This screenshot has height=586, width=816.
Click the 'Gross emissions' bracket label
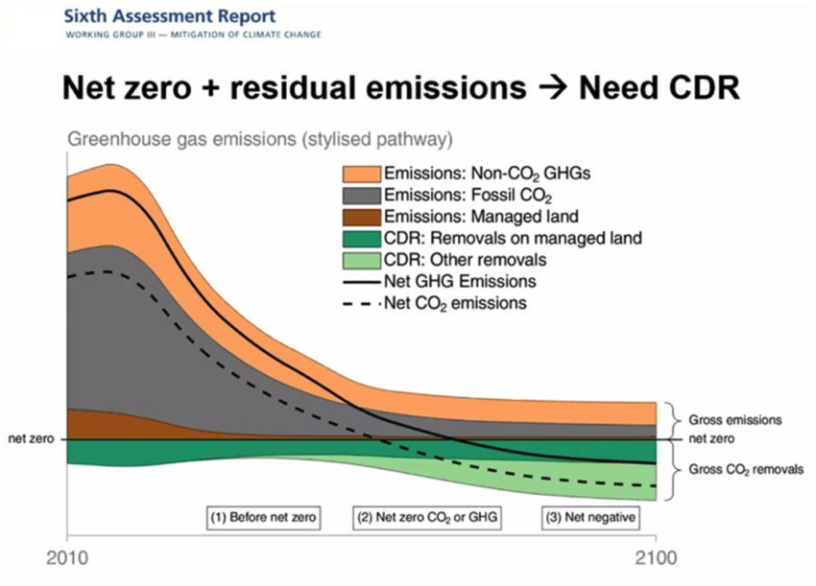(734, 420)
